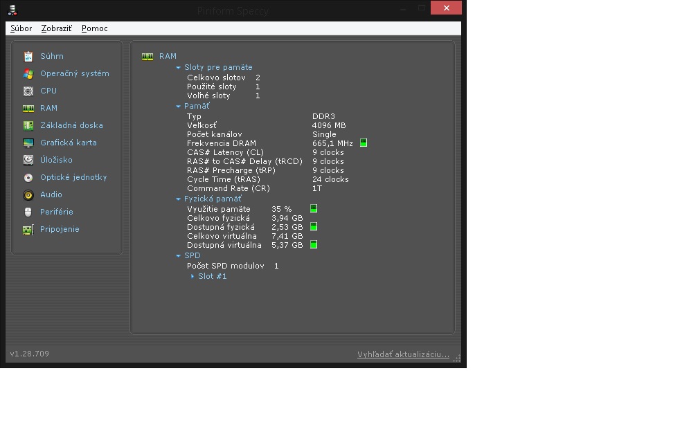The image size is (698, 436).
Task: Open Základná doska section
Action: click(71, 125)
